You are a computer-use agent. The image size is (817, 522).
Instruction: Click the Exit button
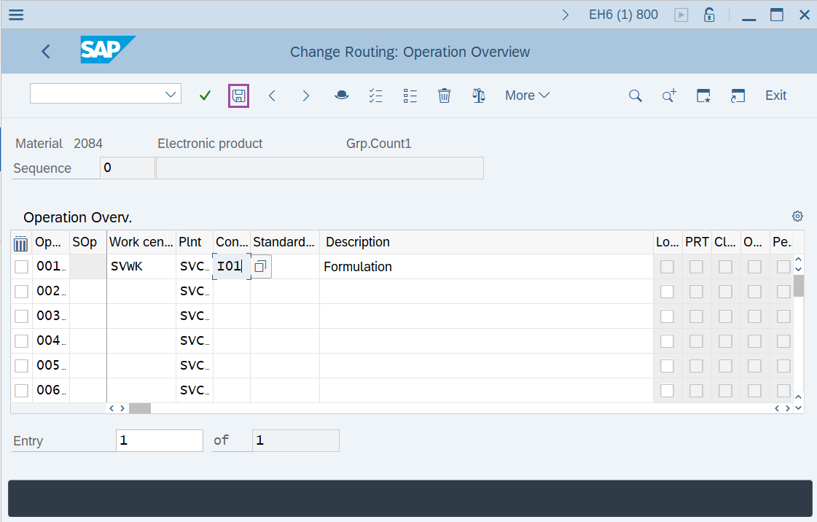775,95
